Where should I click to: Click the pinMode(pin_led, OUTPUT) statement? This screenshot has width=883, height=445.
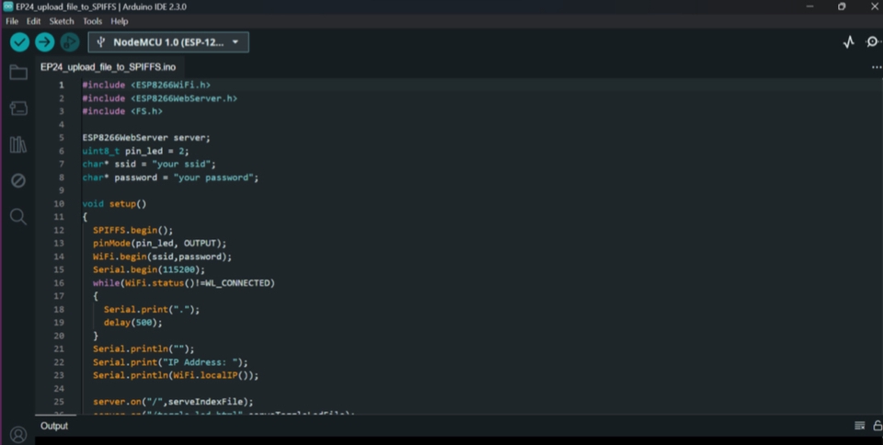click(x=159, y=244)
